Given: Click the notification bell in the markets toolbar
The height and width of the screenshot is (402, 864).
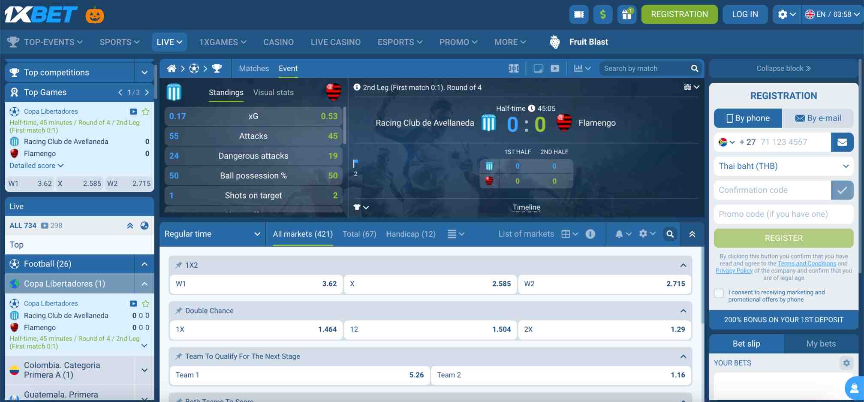Looking at the screenshot, I should pyautogui.click(x=619, y=234).
